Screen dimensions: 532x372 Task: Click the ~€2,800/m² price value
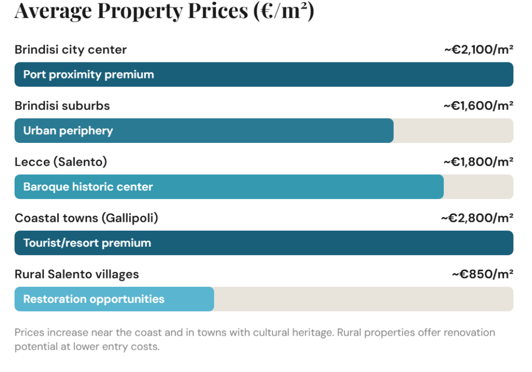point(477,218)
